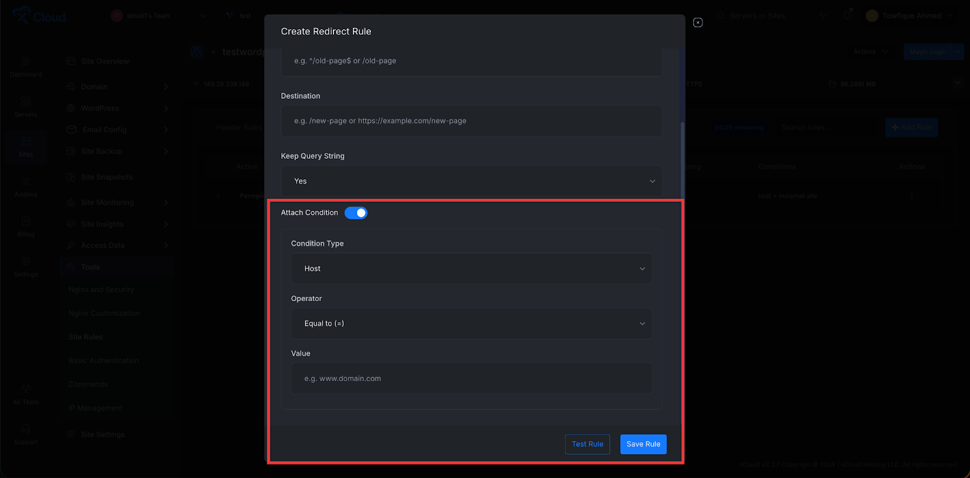Select the Servers sidebar icon
The height and width of the screenshot is (478, 970).
[x=25, y=104]
